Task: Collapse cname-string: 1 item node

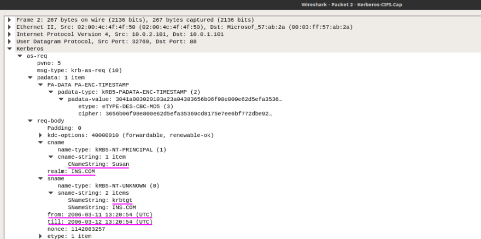Action: click(x=51, y=157)
